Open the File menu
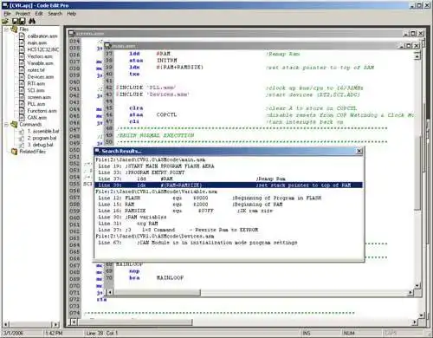 coord(7,14)
